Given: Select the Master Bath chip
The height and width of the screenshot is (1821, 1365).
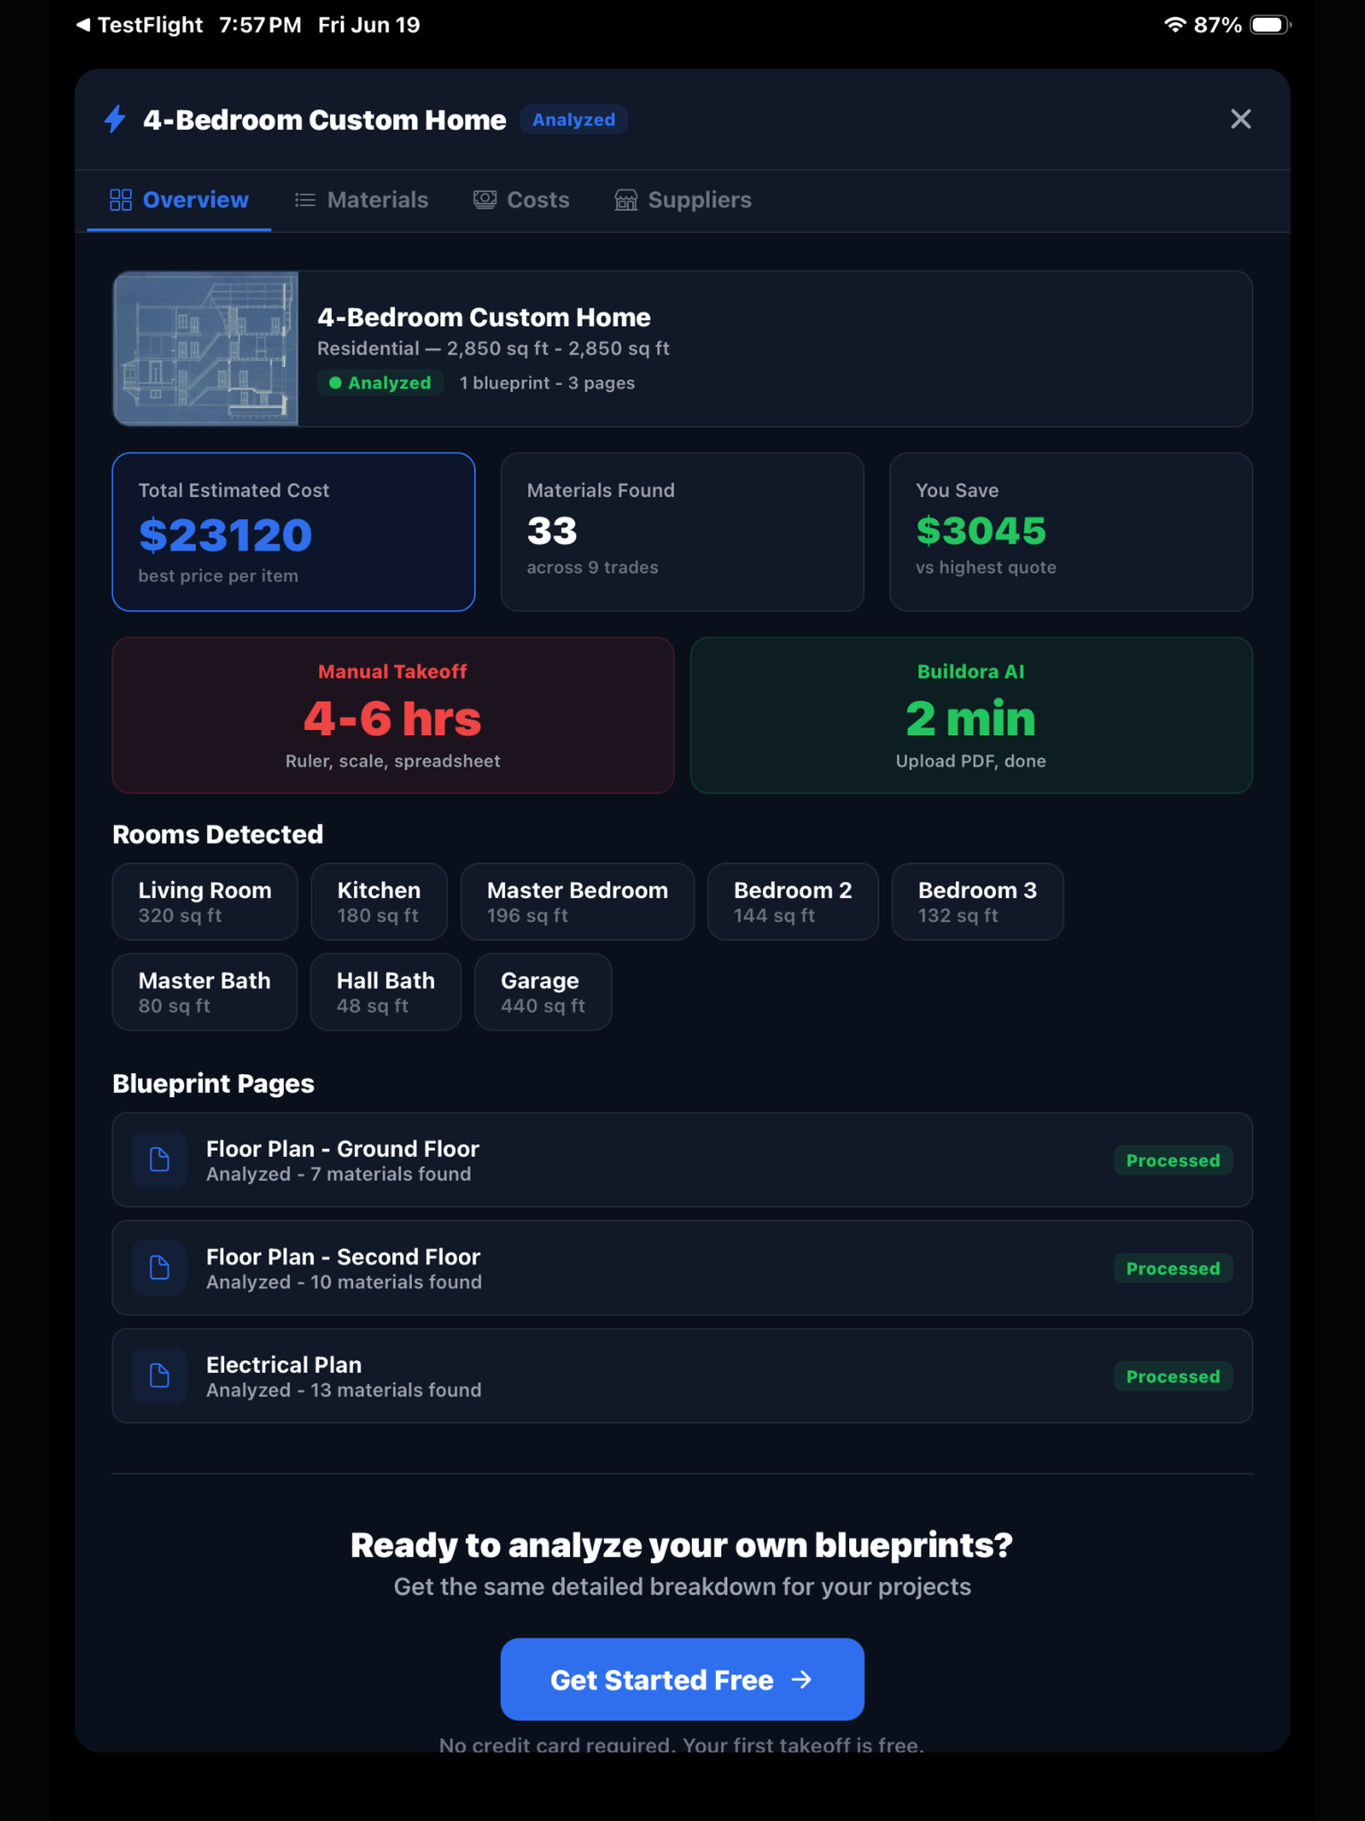Looking at the screenshot, I should 204,992.
